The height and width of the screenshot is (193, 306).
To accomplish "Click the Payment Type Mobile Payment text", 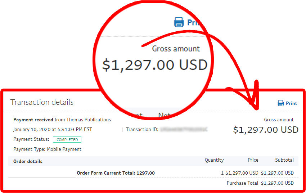I will (x=47, y=149).
